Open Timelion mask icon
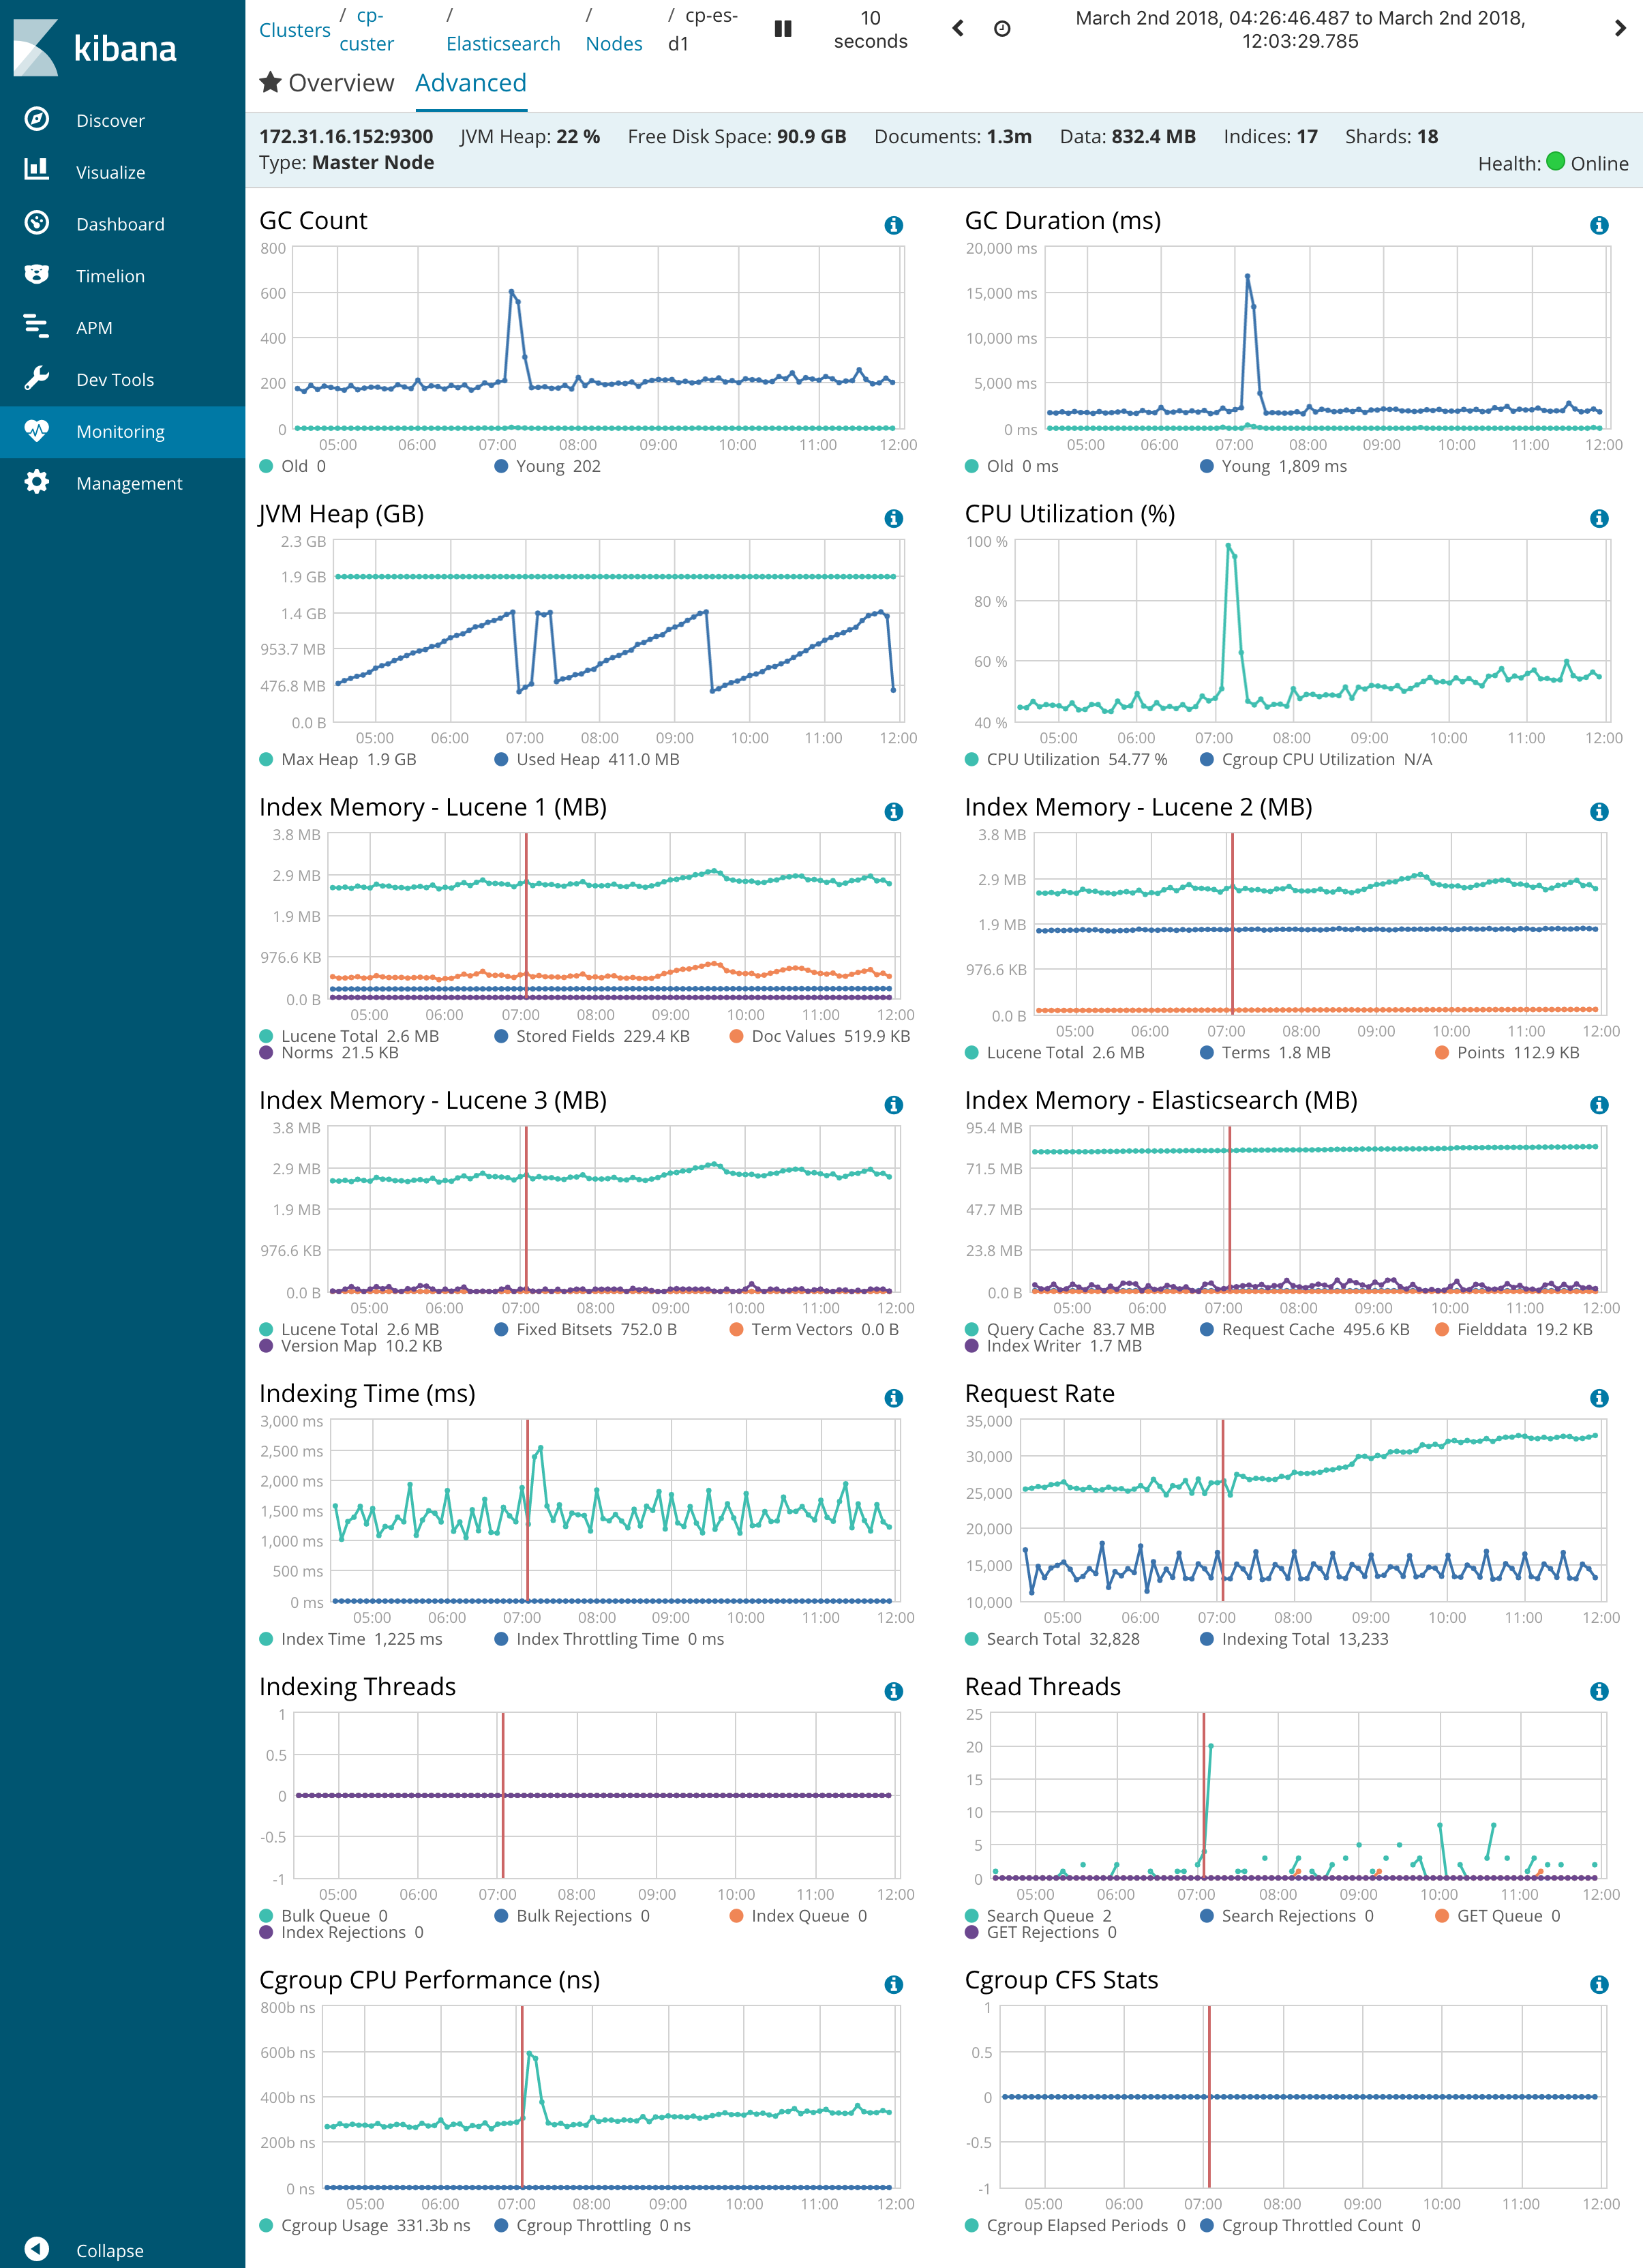 [x=37, y=275]
